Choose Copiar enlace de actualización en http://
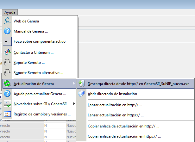Image resolution: width=195 pixels, height=142 pixels. pos(123,126)
